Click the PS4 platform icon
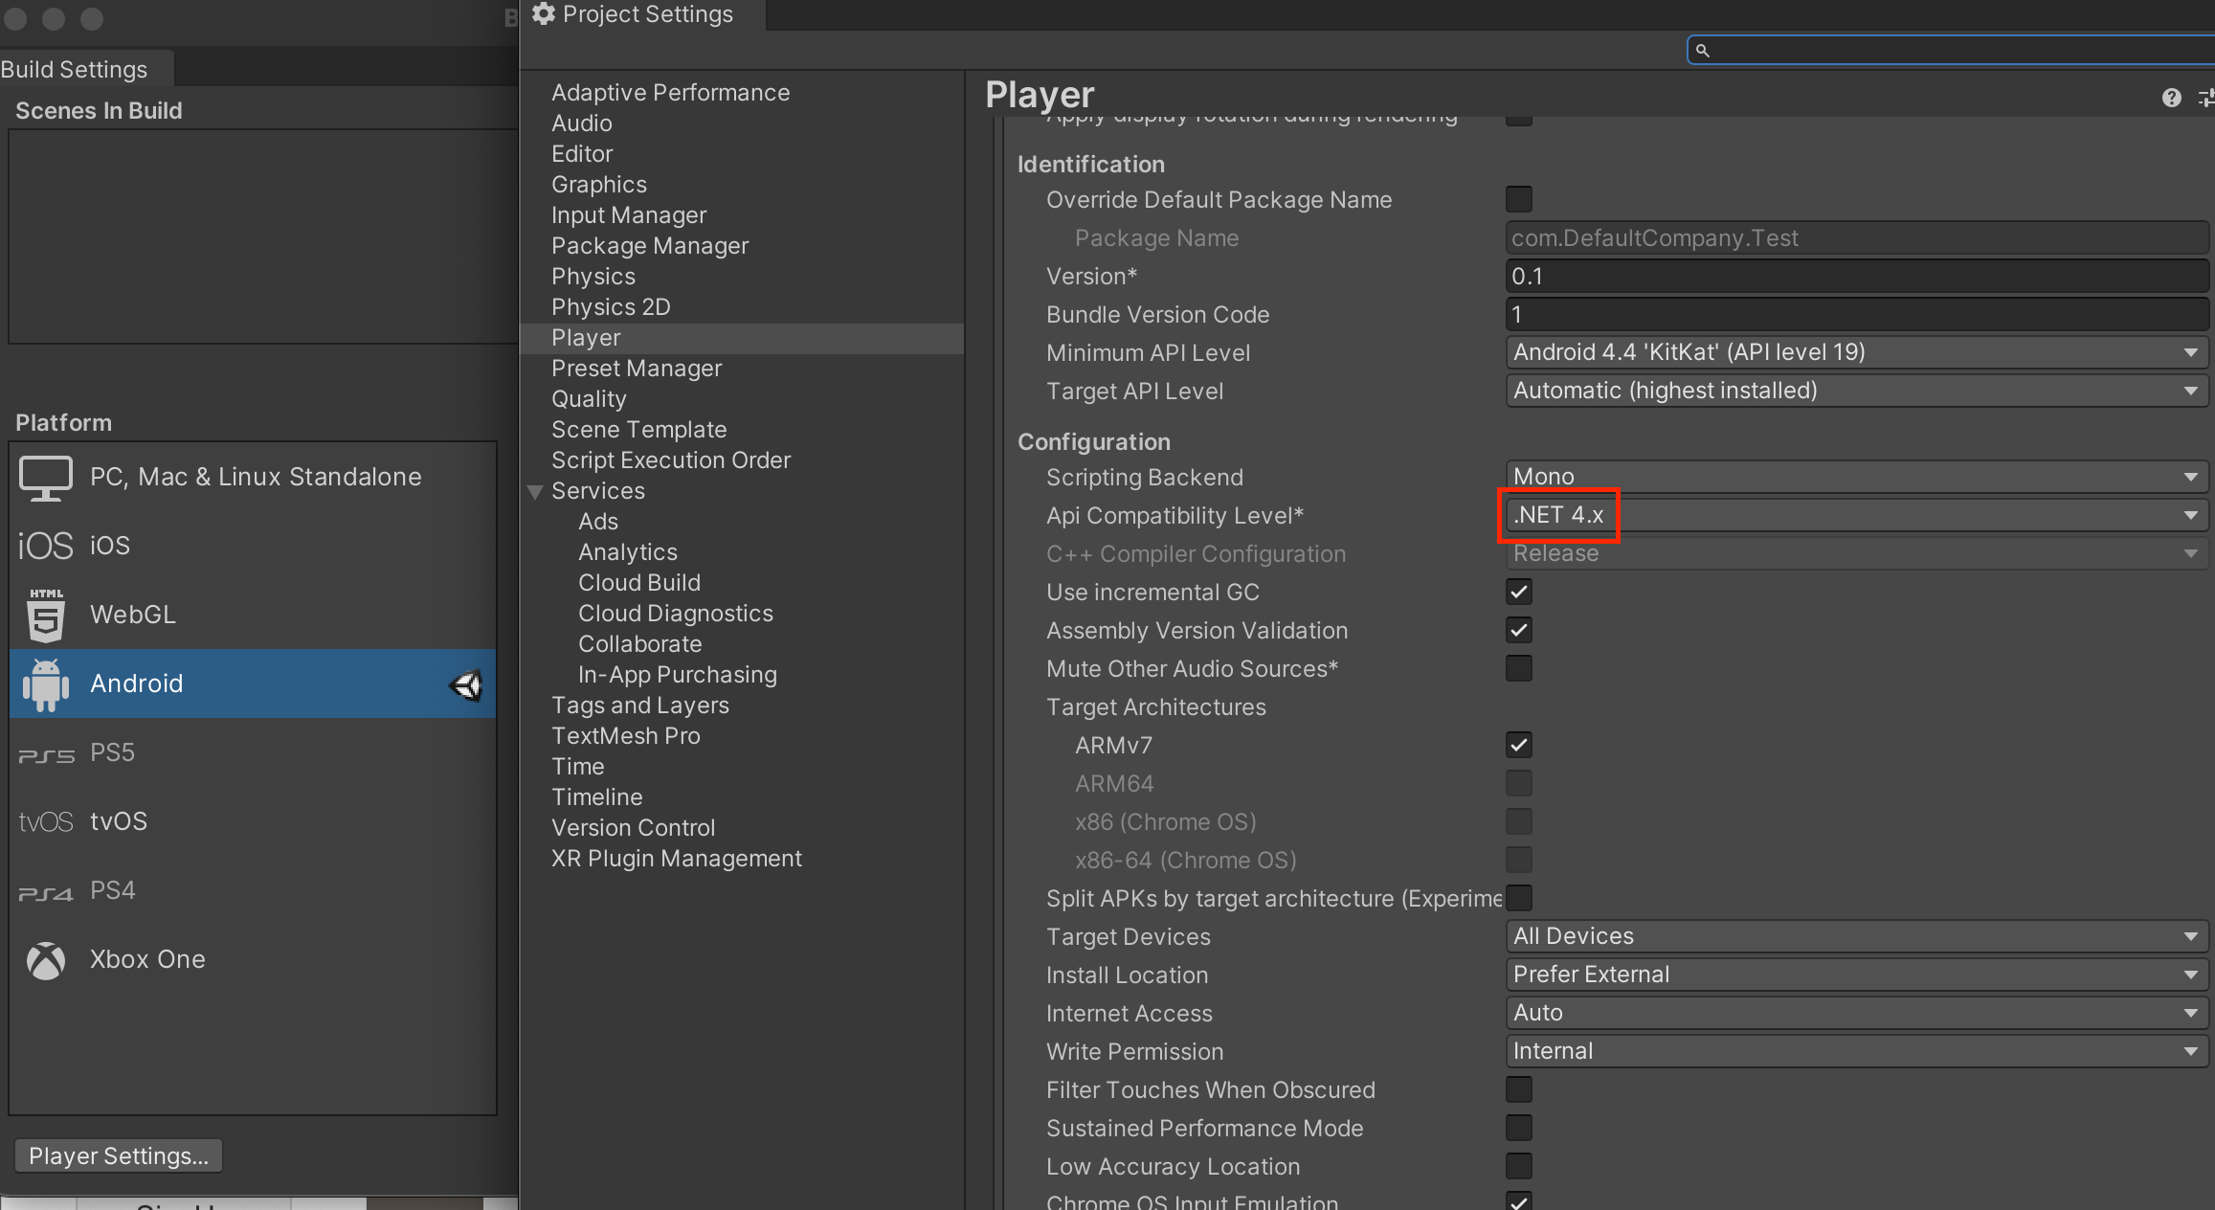Viewport: 2215px width, 1210px height. [x=46, y=893]
